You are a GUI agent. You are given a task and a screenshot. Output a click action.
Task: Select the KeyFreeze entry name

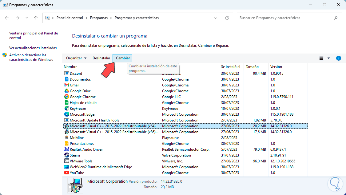[78, 108]
